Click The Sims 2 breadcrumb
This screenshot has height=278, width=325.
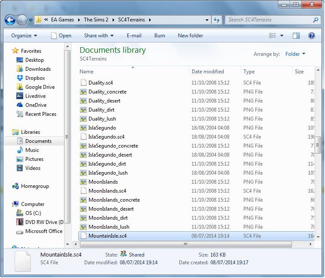(96, 20)
